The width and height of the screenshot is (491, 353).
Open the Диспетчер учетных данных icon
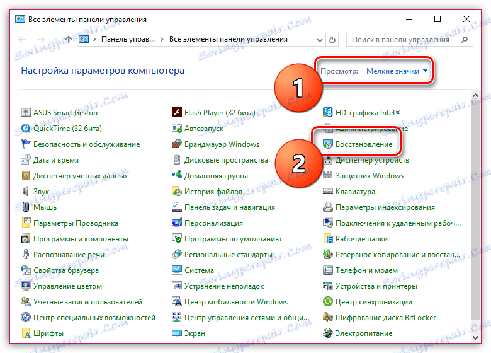(25, 176)
